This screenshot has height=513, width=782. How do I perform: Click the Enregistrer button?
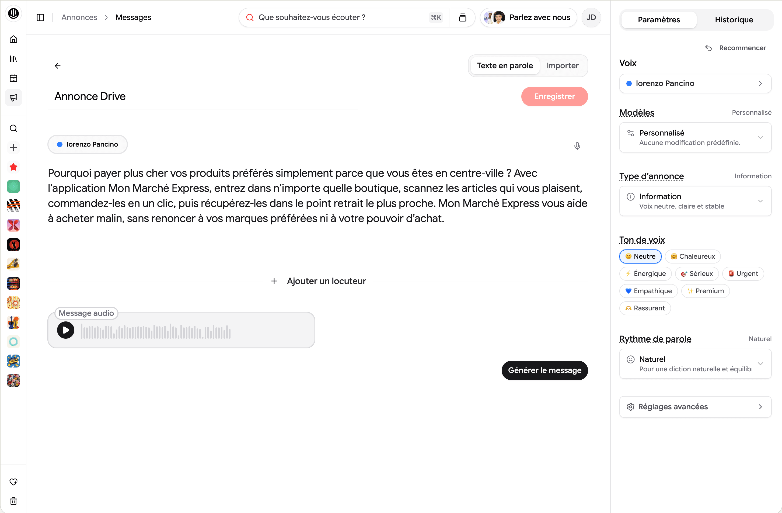click(554, 96)
